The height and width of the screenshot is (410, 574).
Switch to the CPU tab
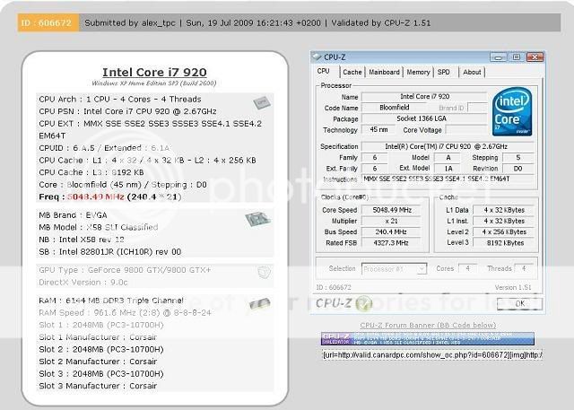[x=323, y=71]
